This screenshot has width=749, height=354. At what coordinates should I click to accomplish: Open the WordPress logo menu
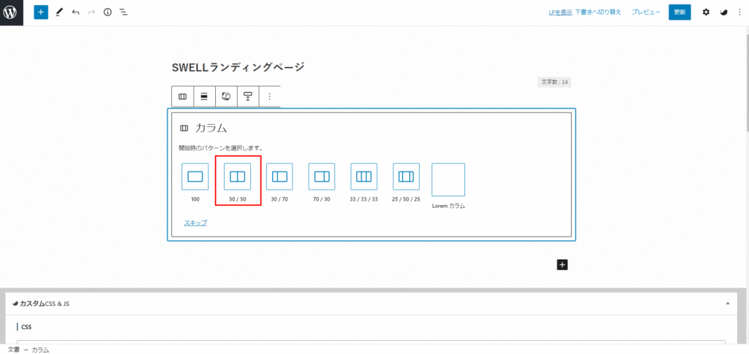[x=12, y=12]
